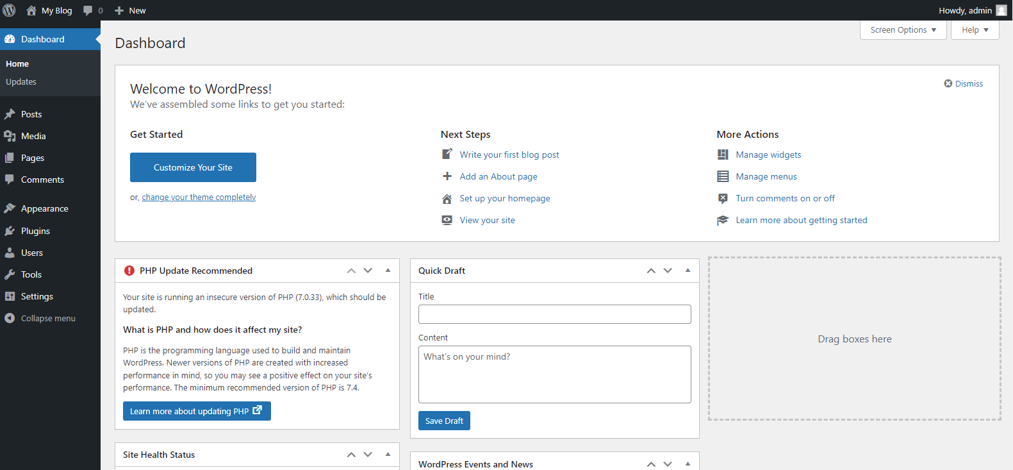Click the Media icon in sidebar
This screenshot has height=470, width=1013.
pos(10,136)
